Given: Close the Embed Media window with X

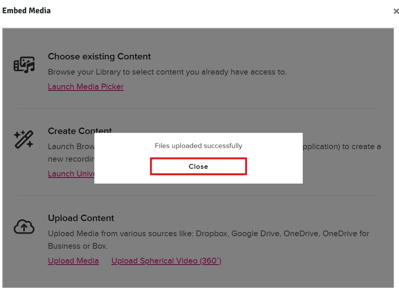Looking at the screenshot, I should tap(396, 11).
